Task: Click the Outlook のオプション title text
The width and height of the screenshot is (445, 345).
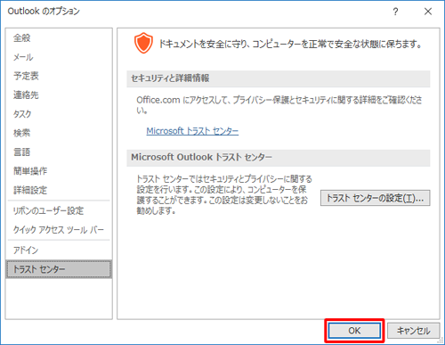Action: (x=44, y=11)
